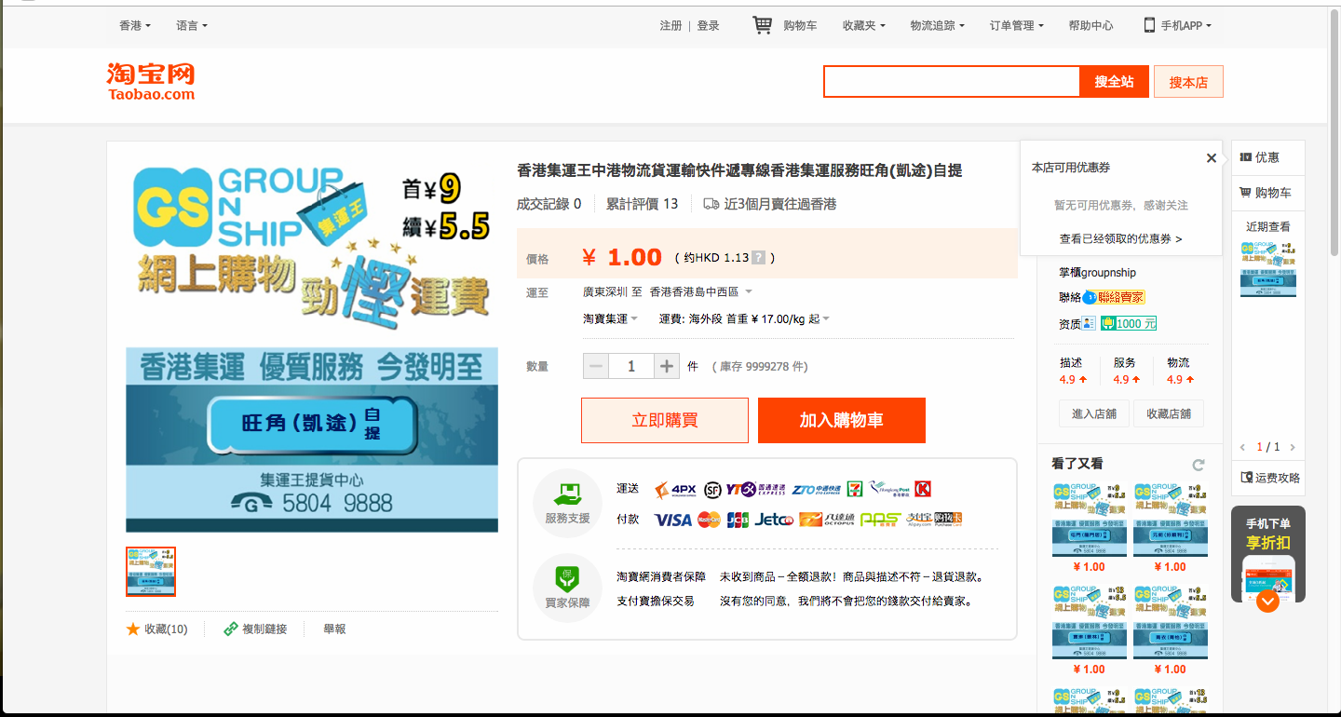Go to next page in 近期查看
Image resolution: width=1341 pixels, height=717 pixels.
1293,447
